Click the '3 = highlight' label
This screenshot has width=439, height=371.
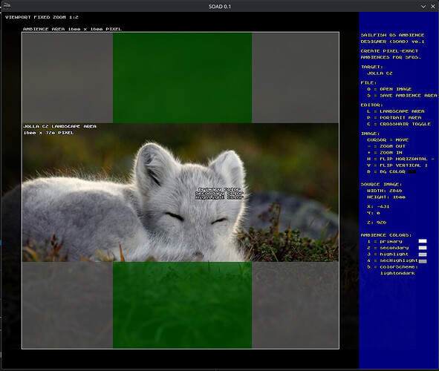point(388,255)
